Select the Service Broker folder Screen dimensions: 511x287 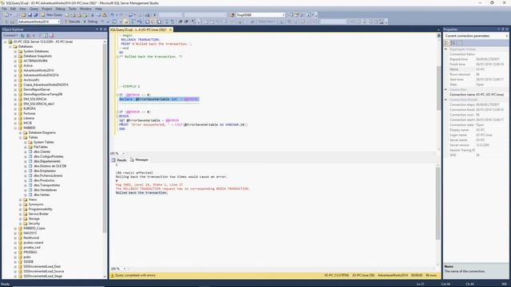coord(38,214)
